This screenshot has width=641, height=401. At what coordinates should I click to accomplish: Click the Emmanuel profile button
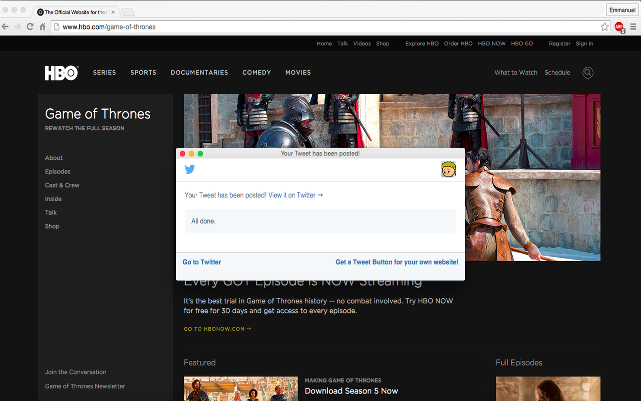[622, 10]
